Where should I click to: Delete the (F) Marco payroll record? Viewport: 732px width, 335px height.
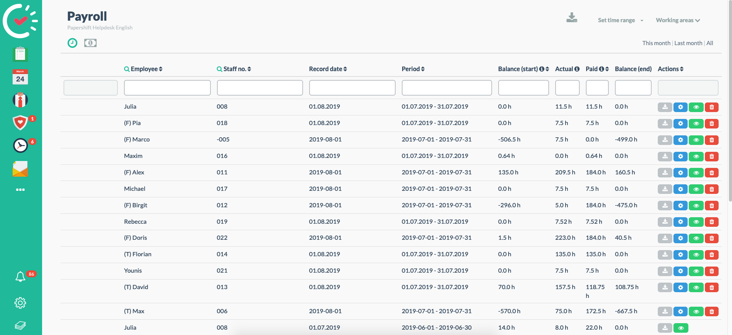(x=711, y=140)
